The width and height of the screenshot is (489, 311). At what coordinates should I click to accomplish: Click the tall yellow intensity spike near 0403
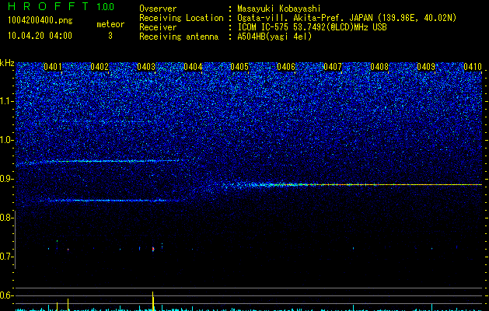click(153, 301)
